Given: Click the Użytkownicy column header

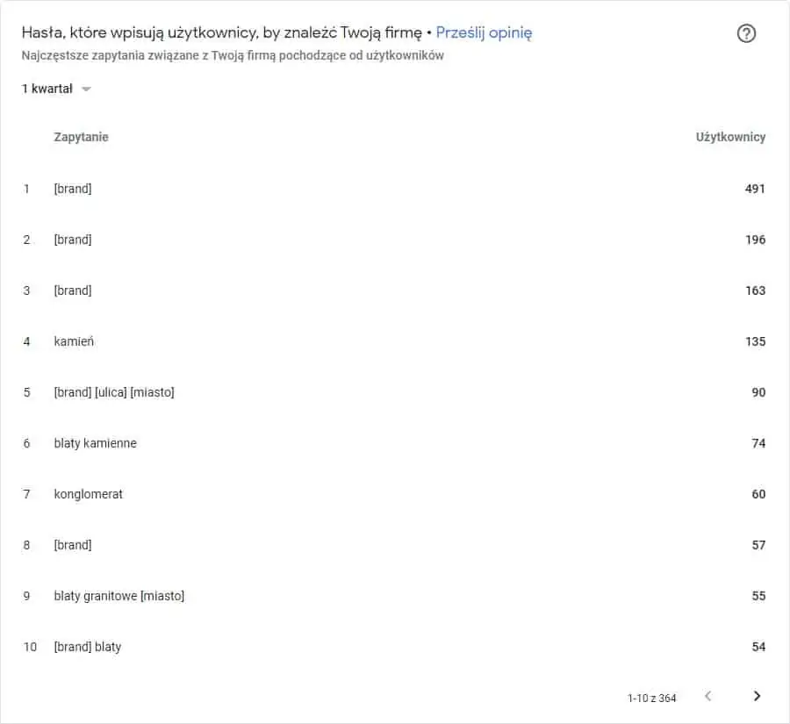Looking at the screenshot, I should (730, 137).
